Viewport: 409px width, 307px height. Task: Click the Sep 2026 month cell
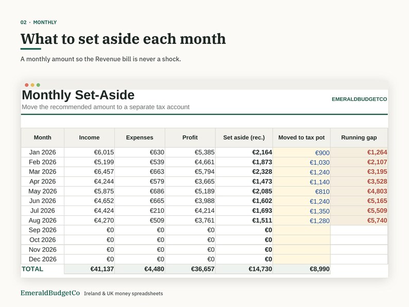coord(43,230)
